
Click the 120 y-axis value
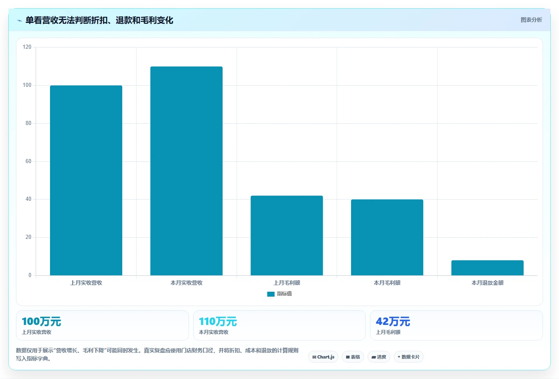pyautogui.click(x=27, y=47)
